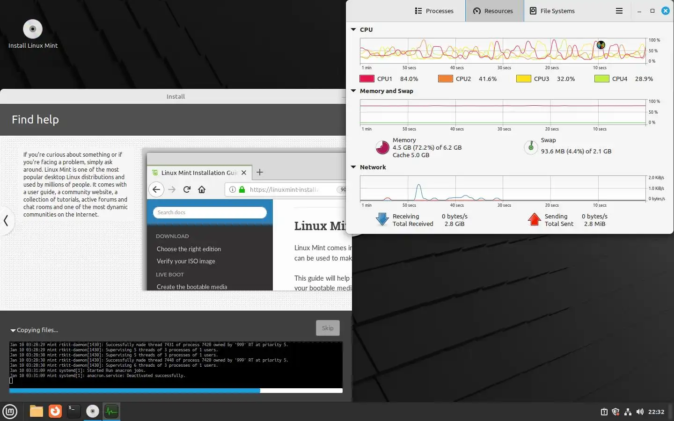674x421 pixels.
Task: Click the CPU4 28.9% label
Action: [x=632, y=79]
